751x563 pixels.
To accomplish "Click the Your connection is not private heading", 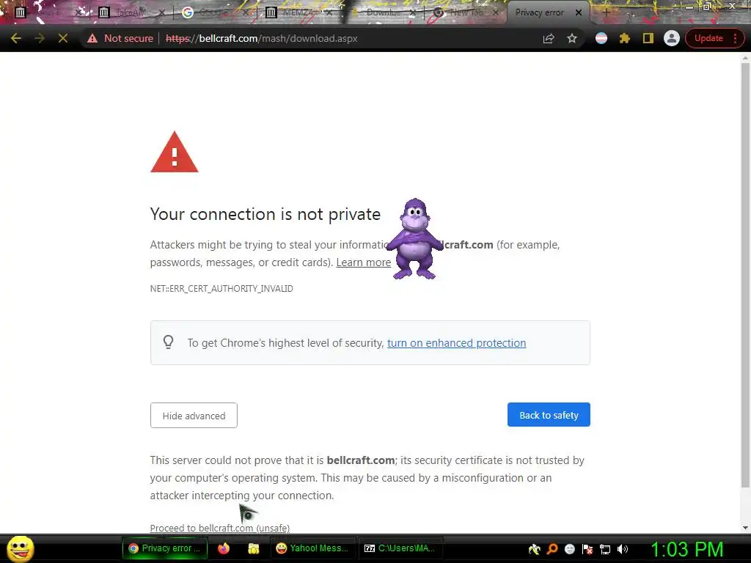I will (265, 214).
